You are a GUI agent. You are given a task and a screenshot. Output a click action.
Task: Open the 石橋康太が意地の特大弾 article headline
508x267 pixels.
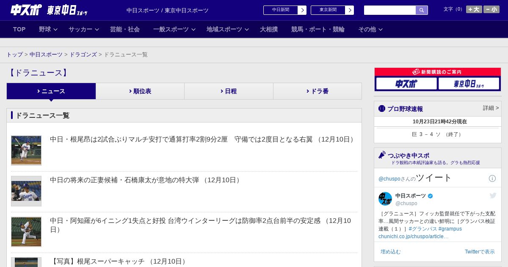click(146, 180)
